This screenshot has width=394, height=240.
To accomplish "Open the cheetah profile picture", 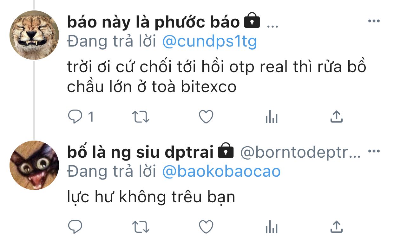I will coord(34,35).
